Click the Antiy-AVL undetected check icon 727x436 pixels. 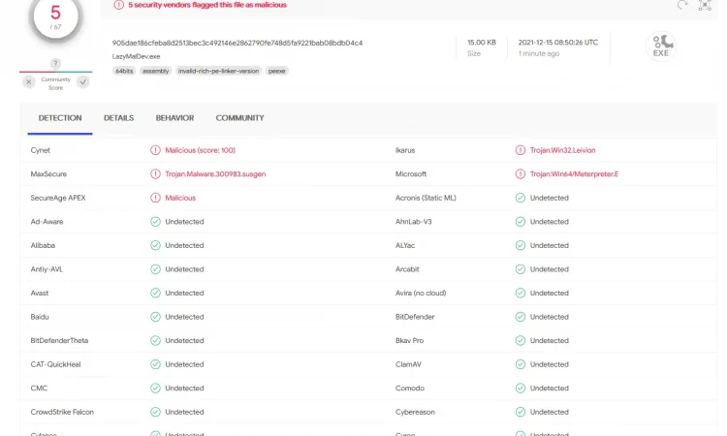point(155,269)
